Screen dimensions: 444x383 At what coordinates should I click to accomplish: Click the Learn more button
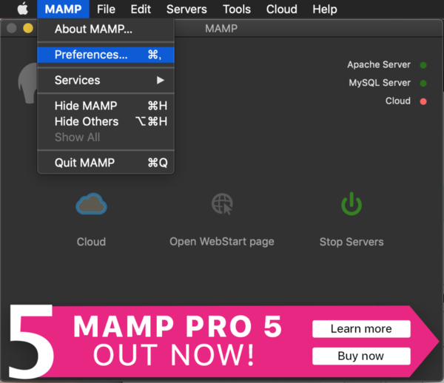tap(361, 329)
